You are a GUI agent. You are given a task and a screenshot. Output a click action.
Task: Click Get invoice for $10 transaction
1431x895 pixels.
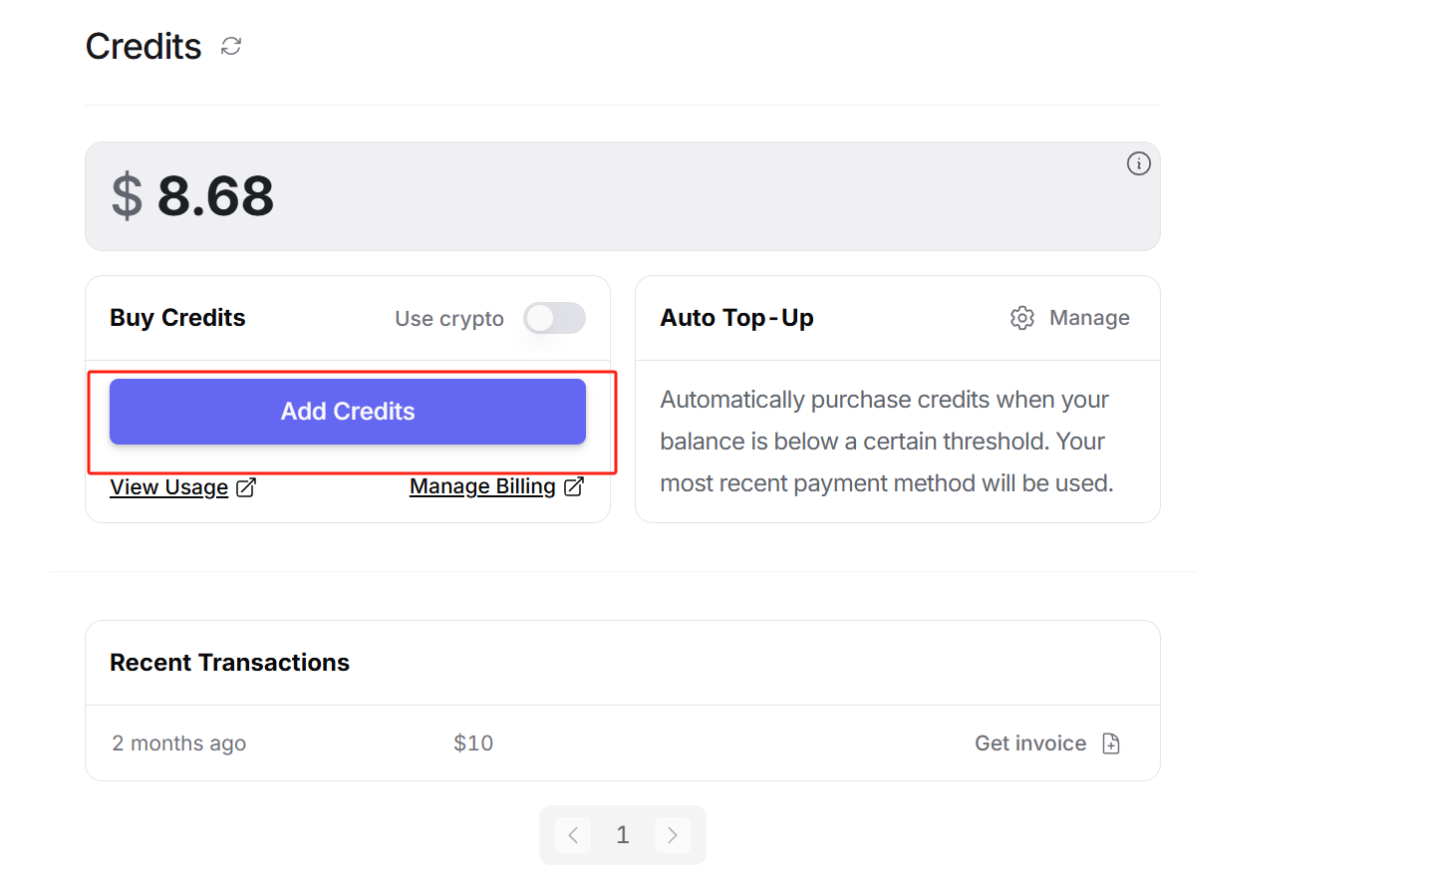[1030, 744]
